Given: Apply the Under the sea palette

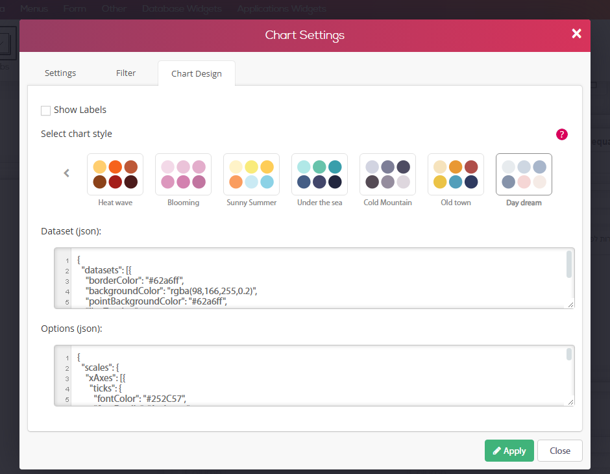Looking at the screenshot, I should point(319,175).
